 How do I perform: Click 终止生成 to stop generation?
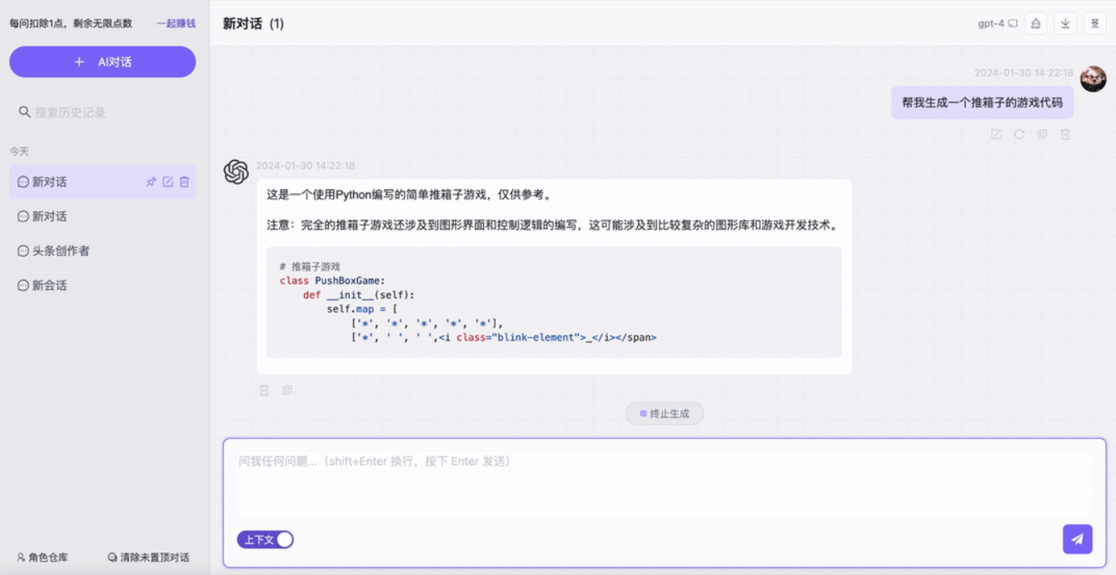coord(665,413)
